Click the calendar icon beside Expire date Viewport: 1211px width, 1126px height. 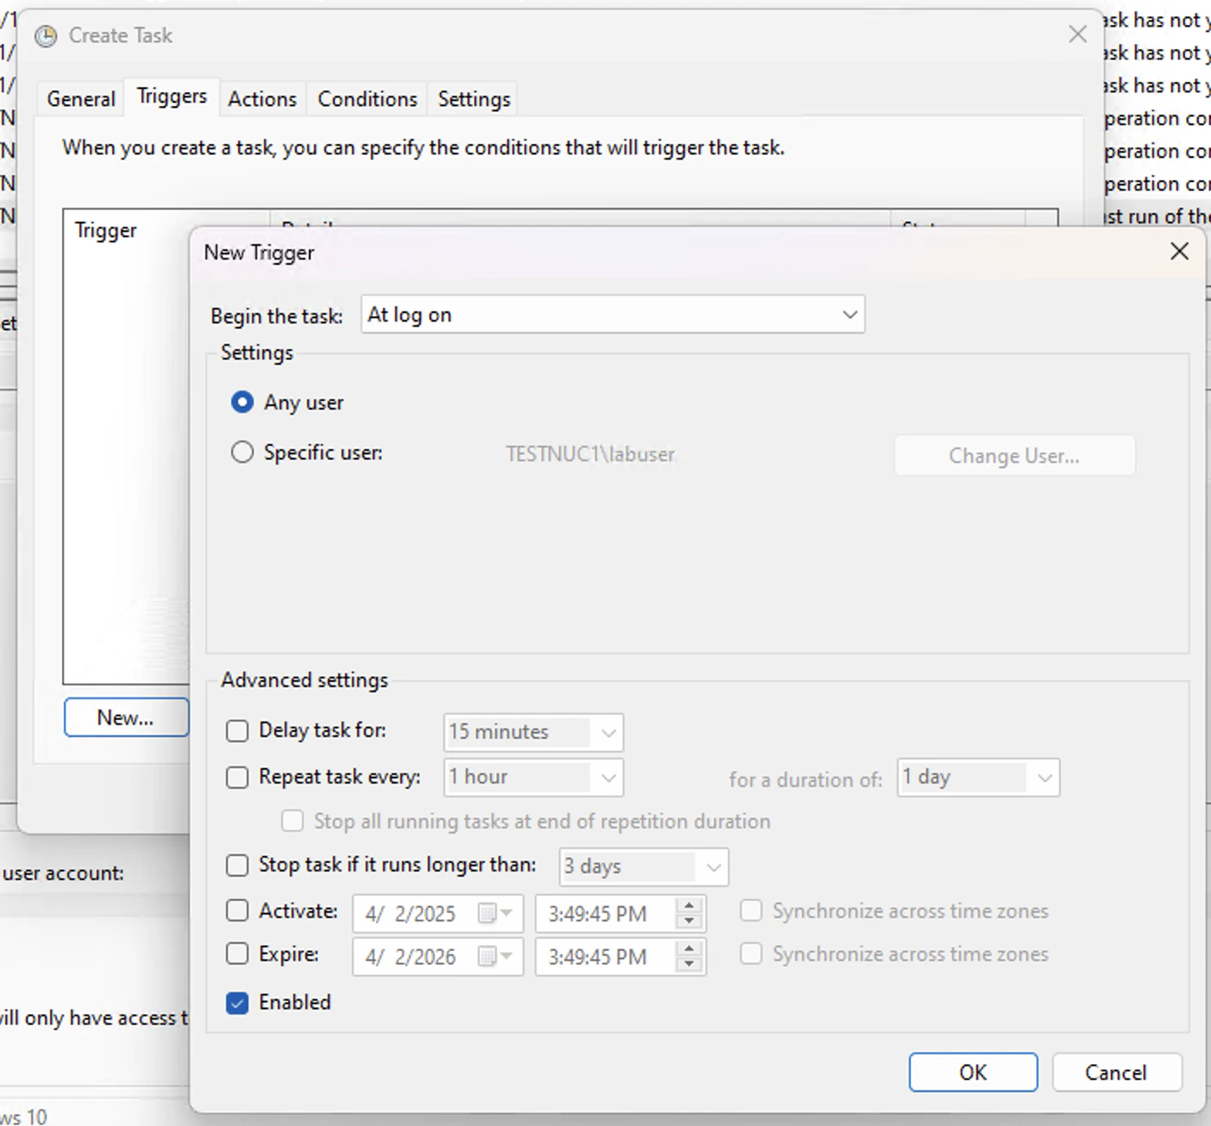[x=487, y=957]
